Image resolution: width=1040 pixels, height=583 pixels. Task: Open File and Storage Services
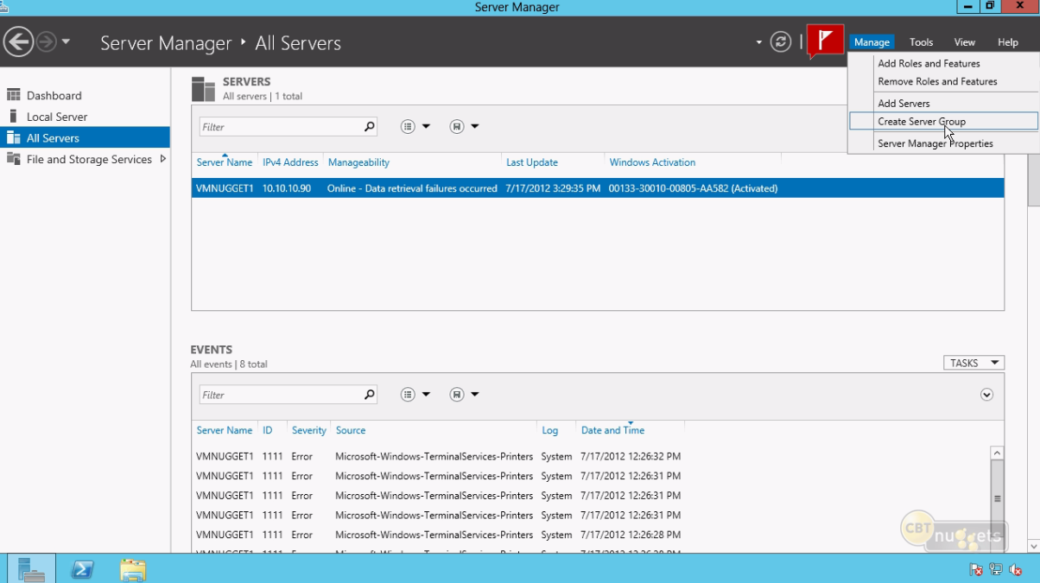point(89,159)
